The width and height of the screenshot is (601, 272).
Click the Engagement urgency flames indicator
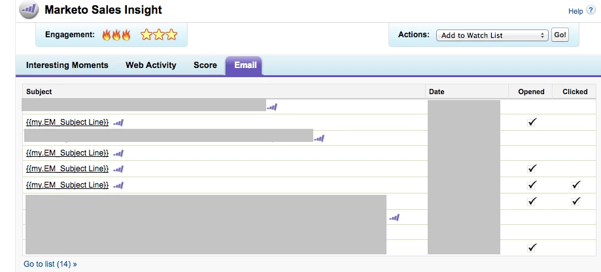click(x=116, y=35)
